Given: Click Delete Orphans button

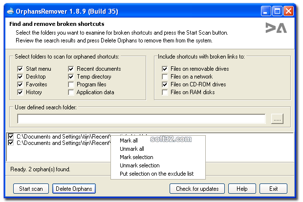Looking at the screenshot, I should pyautogui.click(x=74, y=188).
